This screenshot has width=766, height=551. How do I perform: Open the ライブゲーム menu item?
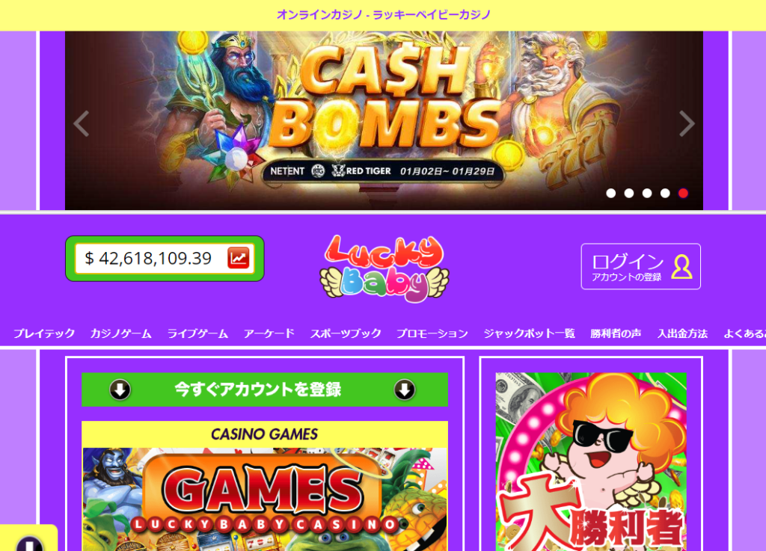[x=197, y=333]
